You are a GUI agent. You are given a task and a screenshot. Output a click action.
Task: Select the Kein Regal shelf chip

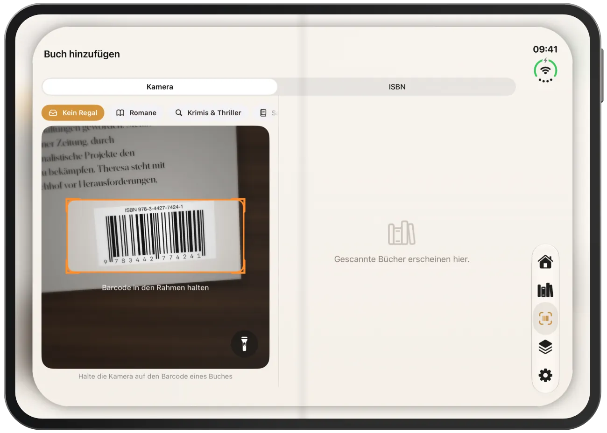pos(73,113)
